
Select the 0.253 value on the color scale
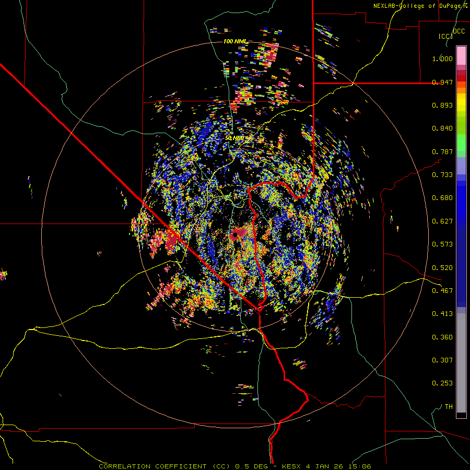point(442,383)
